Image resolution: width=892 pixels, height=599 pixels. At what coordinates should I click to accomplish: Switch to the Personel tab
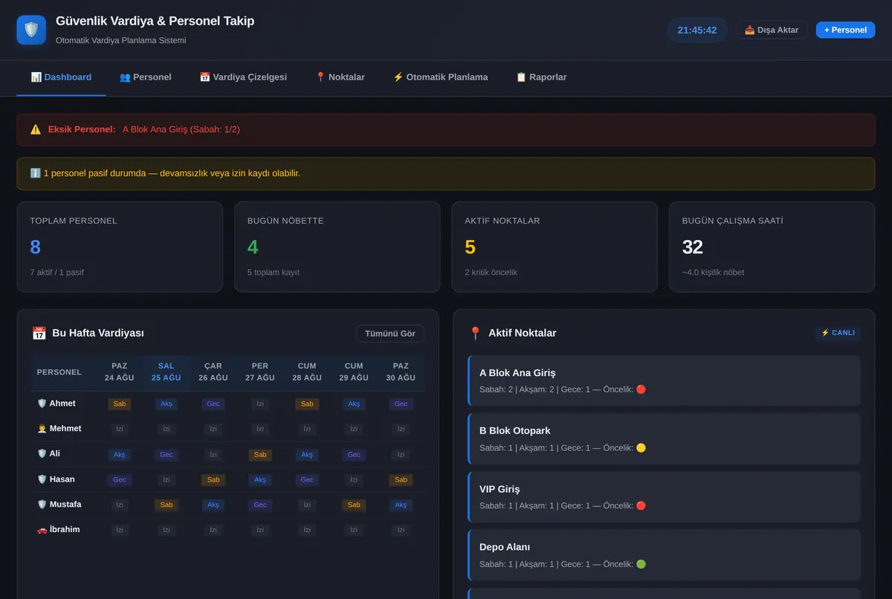146,77
